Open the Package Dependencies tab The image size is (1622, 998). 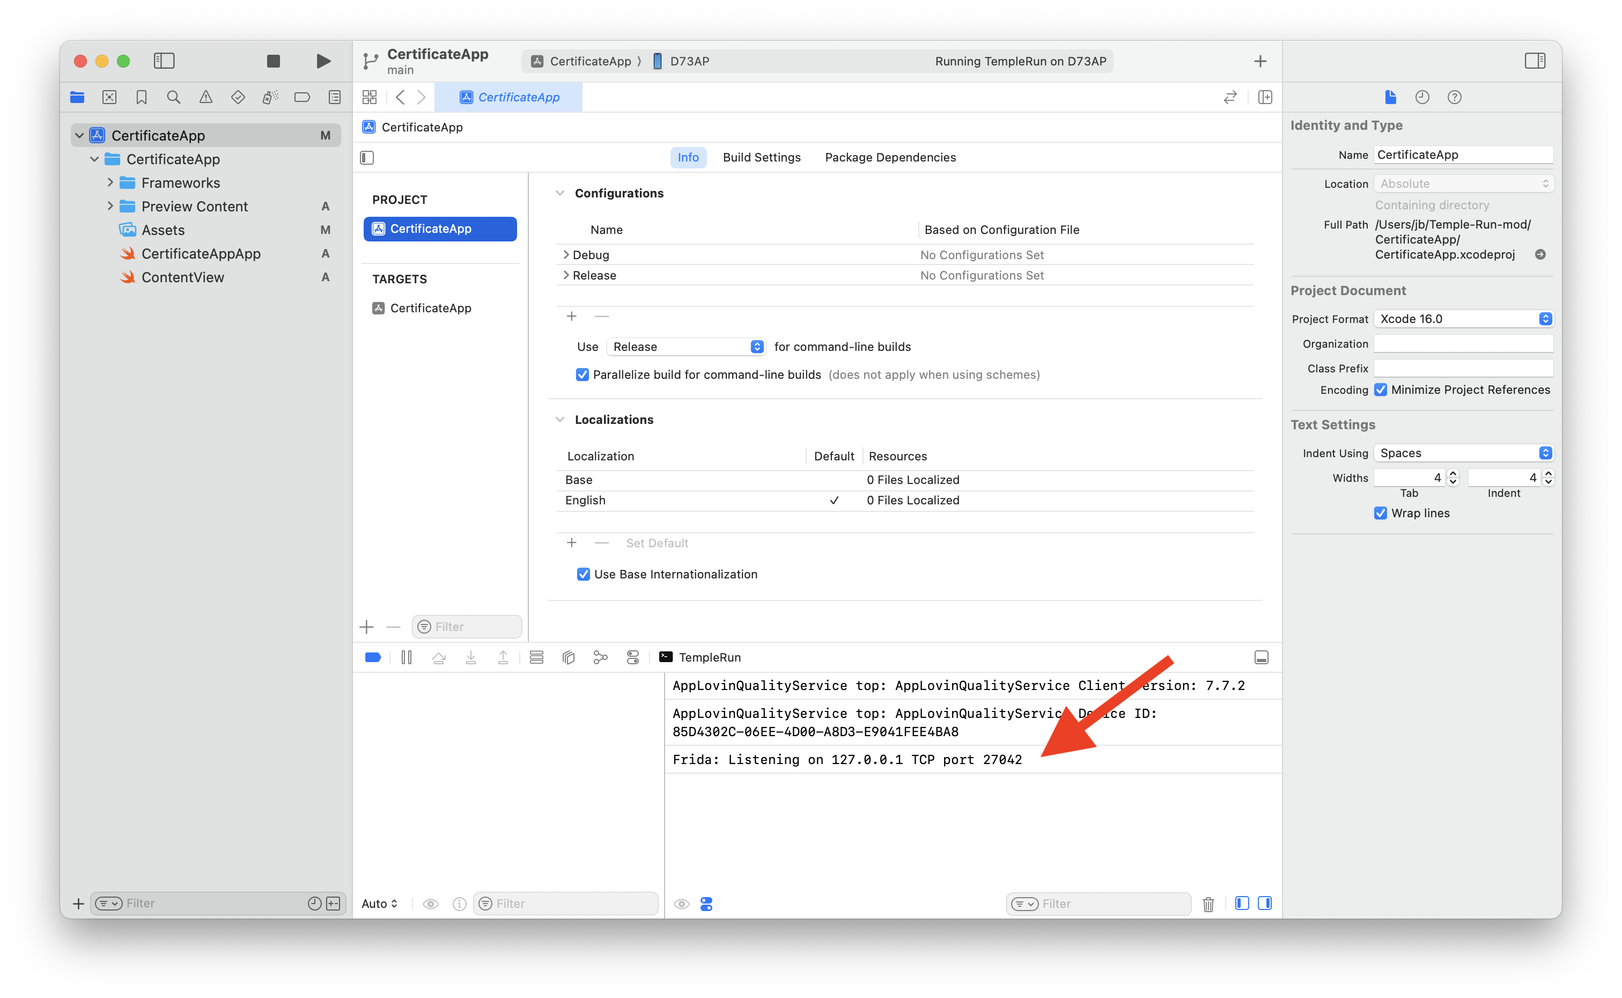(x=890, y=157)
